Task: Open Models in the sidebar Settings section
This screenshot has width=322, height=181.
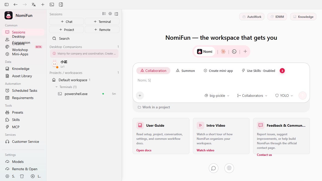Action: click(x=23, y=162)
